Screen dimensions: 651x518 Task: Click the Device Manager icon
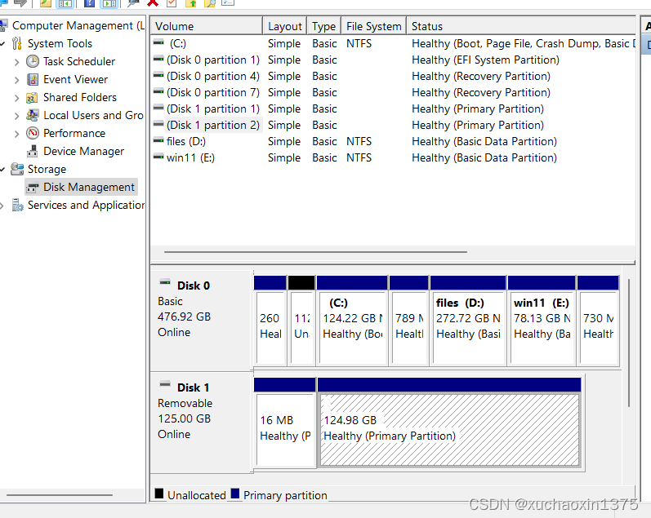tap(33, 151)
